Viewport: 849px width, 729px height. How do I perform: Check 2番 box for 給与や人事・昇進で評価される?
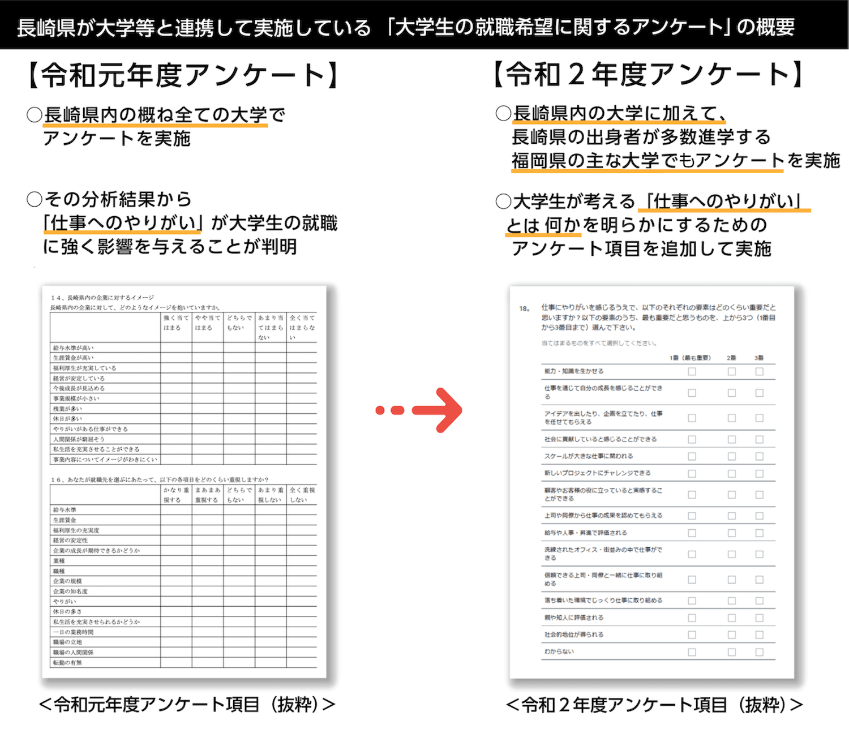[732, 533]
